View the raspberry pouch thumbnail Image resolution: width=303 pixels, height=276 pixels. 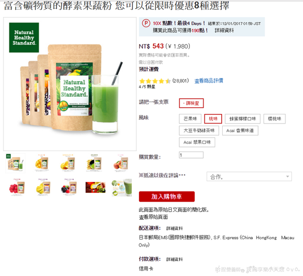17,187
